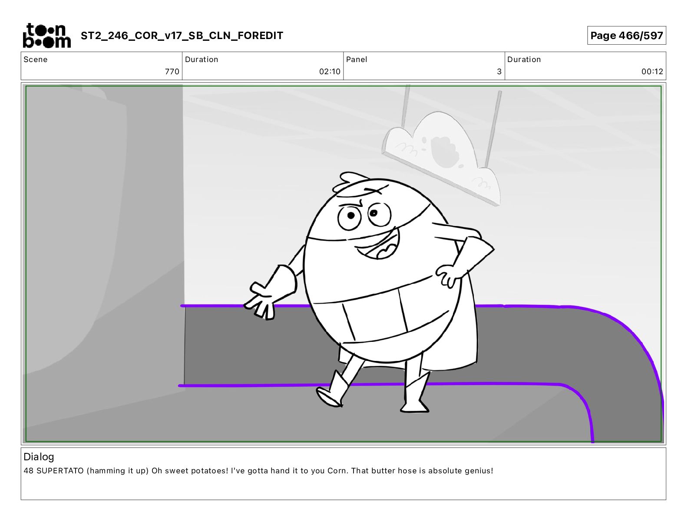Select the scene duration value 02:10
The height and width of the screenshot is (531, 688).
click(x=330, y=72)
